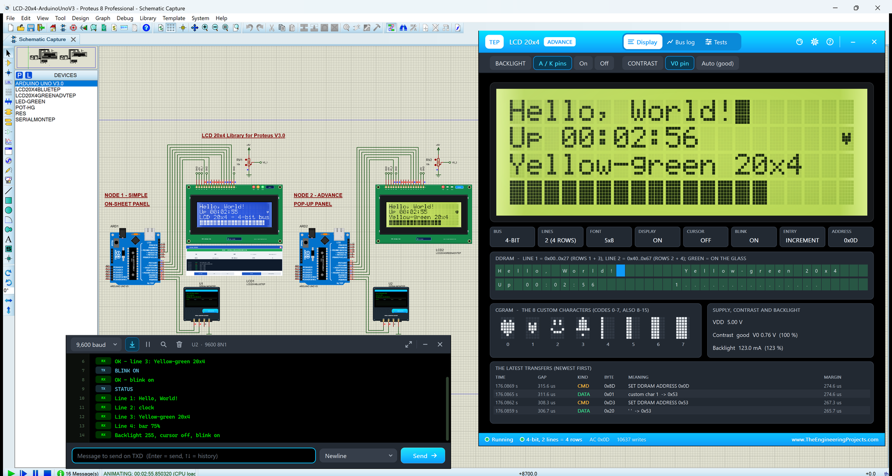Set contrast to Auto (good)

717,63
